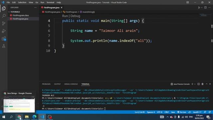Image resolution: width=213 pixels, height=120 pixels.
Task: Change line endings via CRLF
Action: click(166, 112)
